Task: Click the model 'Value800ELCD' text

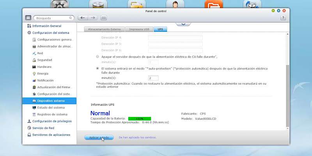Action: (206, 119)
